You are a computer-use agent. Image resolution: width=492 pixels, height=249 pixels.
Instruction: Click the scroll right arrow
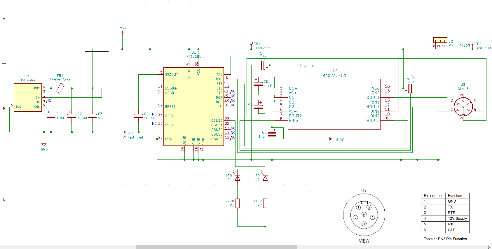coord(489,247)
